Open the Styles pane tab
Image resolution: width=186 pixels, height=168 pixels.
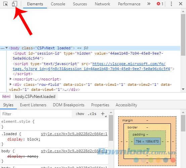pyautogui.click(x=8, y=105)
